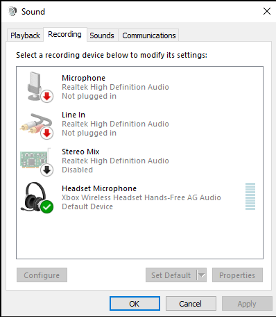Click the Sound speaker icon in title bar
The width and height of the screenshot is (276, 317).
pos(12,11)
